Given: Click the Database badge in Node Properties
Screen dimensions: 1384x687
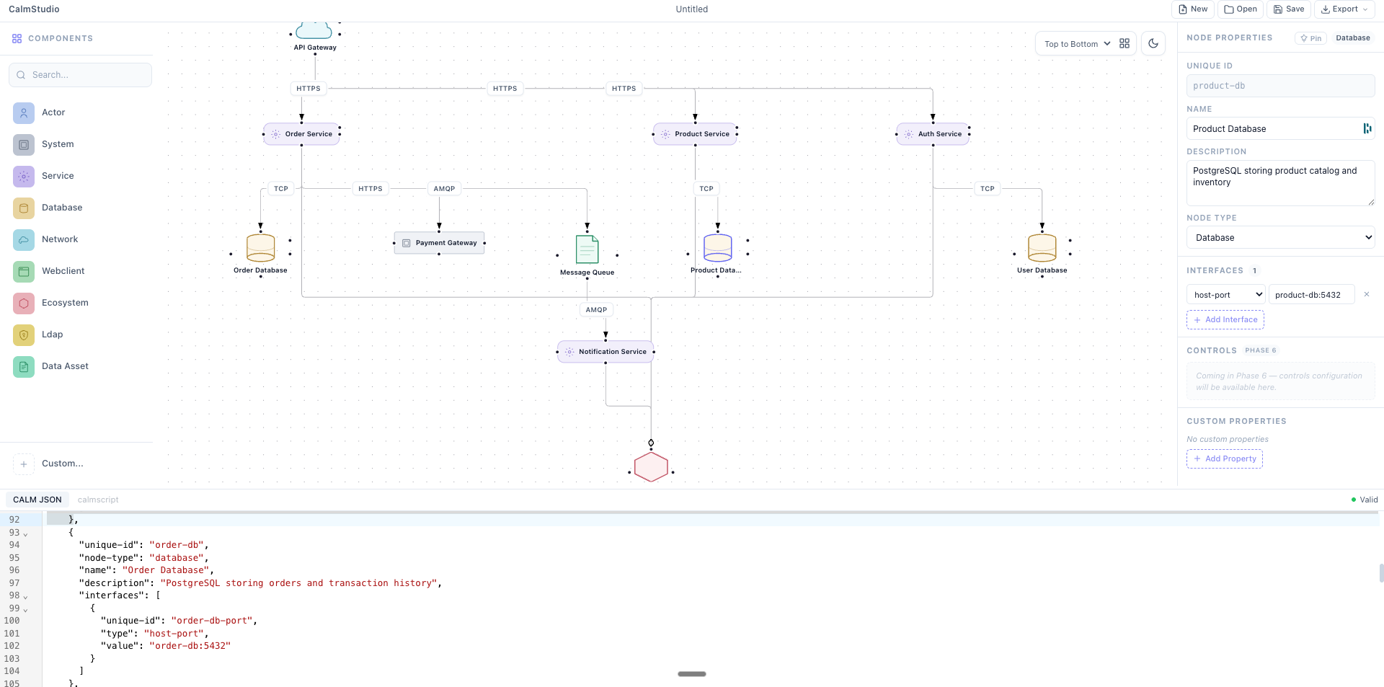Looking at the screenshot, I should coord(1352,38).
